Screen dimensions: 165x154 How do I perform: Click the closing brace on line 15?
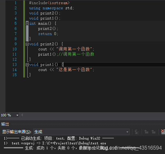30,75
